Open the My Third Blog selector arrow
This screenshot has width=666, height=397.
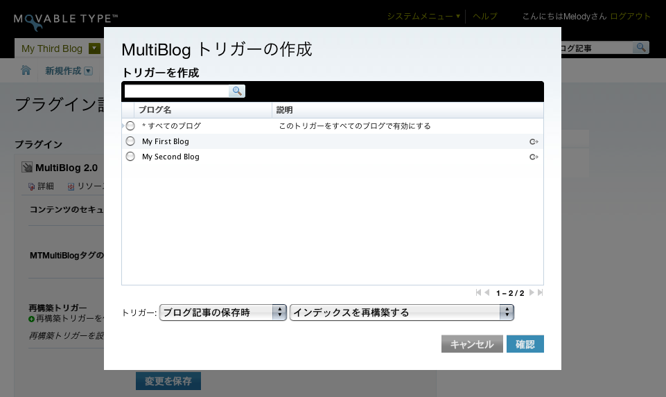[94, 48]
